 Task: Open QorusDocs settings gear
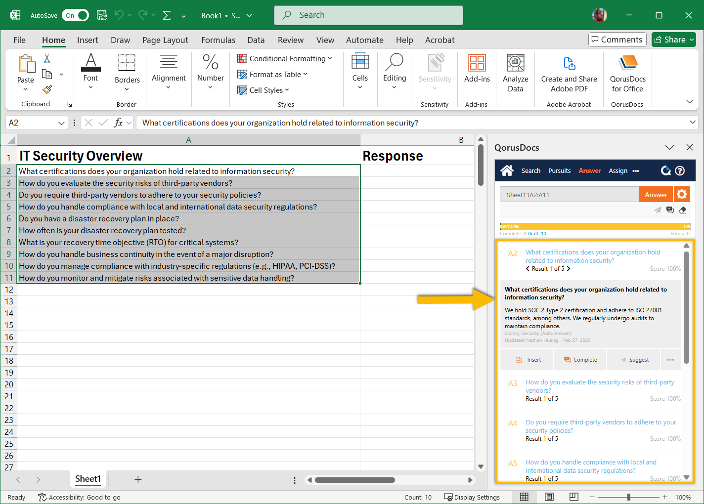point(682,195)
